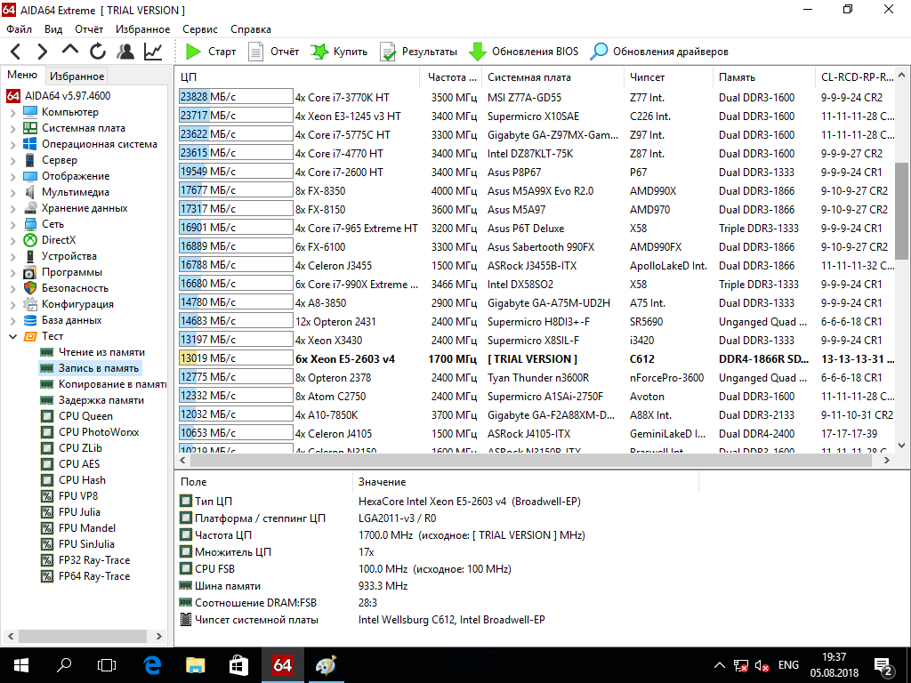Open the graph chart toolbar icon
This screenshot has height=683, width=911.
pos(153,52)
